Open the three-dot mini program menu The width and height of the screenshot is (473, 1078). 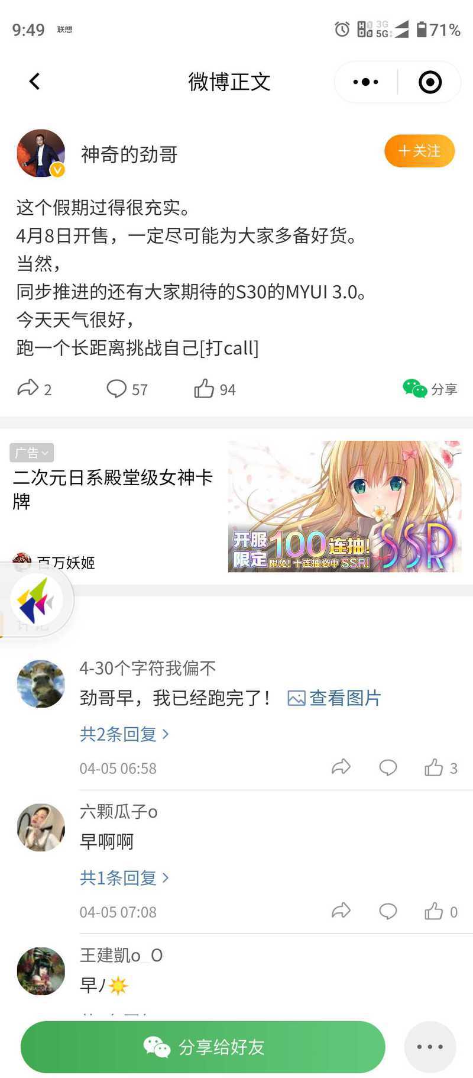point(365,82)
